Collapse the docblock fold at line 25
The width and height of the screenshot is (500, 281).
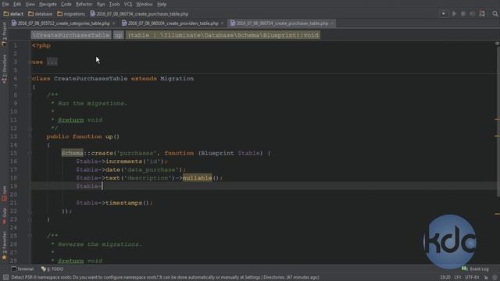tap(30, 236)
